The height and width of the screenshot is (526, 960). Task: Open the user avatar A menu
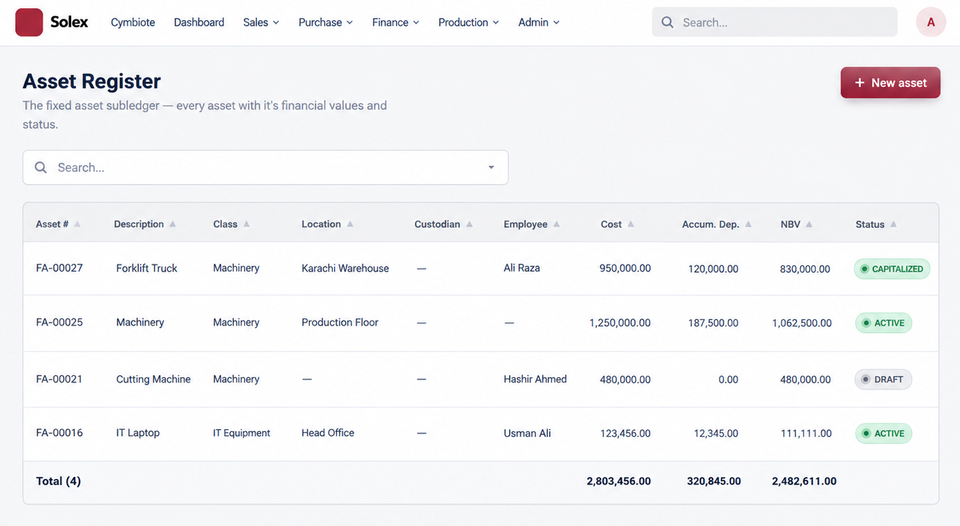coord(931,22)
